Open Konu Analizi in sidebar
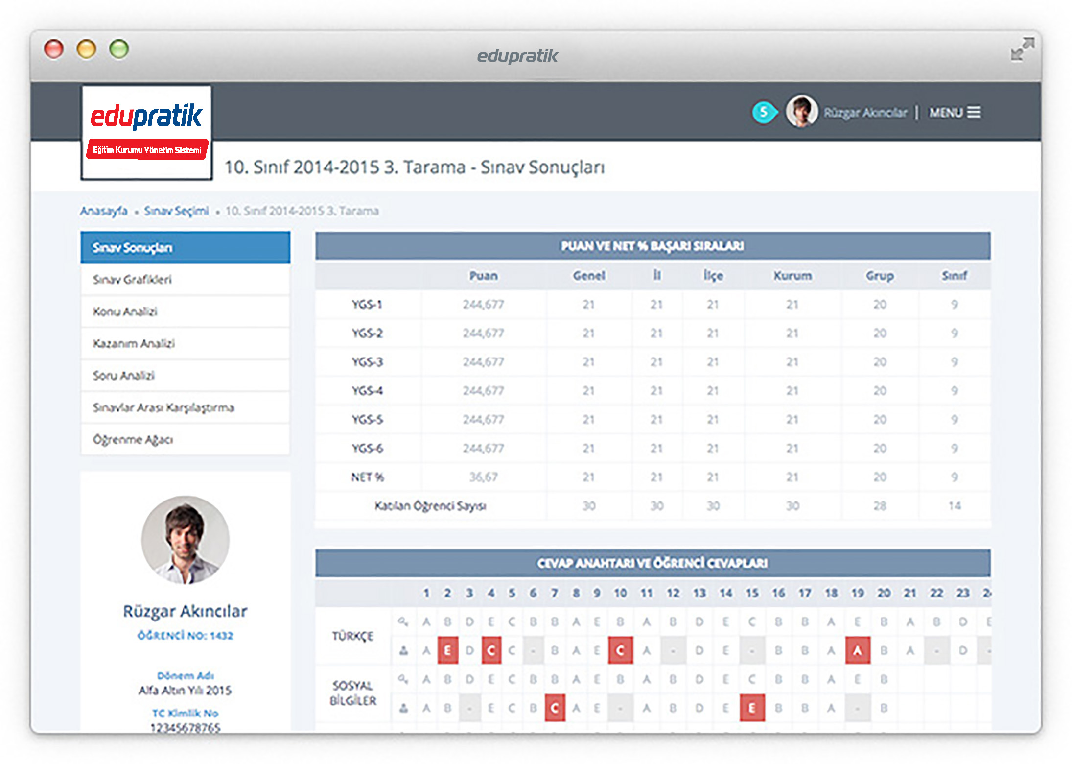Viewport: 1072px width, 764px height. (186, 311)
